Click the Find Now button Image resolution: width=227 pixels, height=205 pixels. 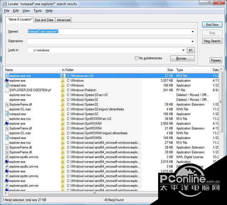pos(212,25)
